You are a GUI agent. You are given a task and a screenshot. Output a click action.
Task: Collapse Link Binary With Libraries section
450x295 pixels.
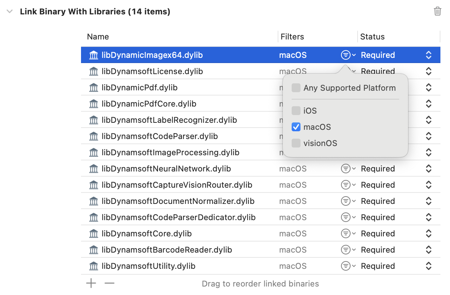point(10,12)
